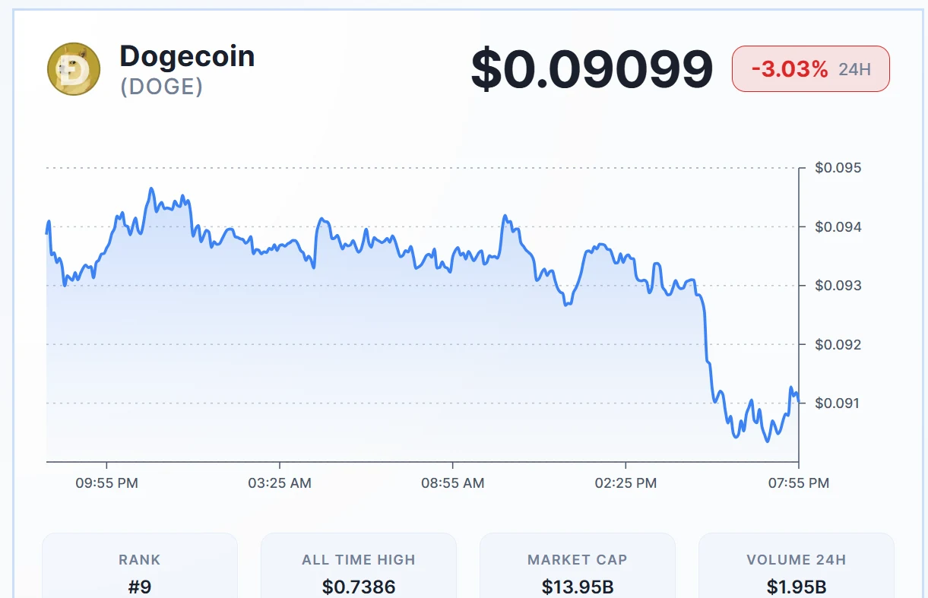Click the $13.95B market cap value

pyautogui.click(x=578, y=587)
